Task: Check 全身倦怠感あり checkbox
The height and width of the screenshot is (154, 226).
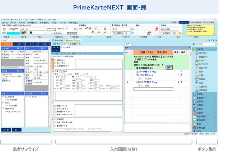Action: (x=55, y=66)
